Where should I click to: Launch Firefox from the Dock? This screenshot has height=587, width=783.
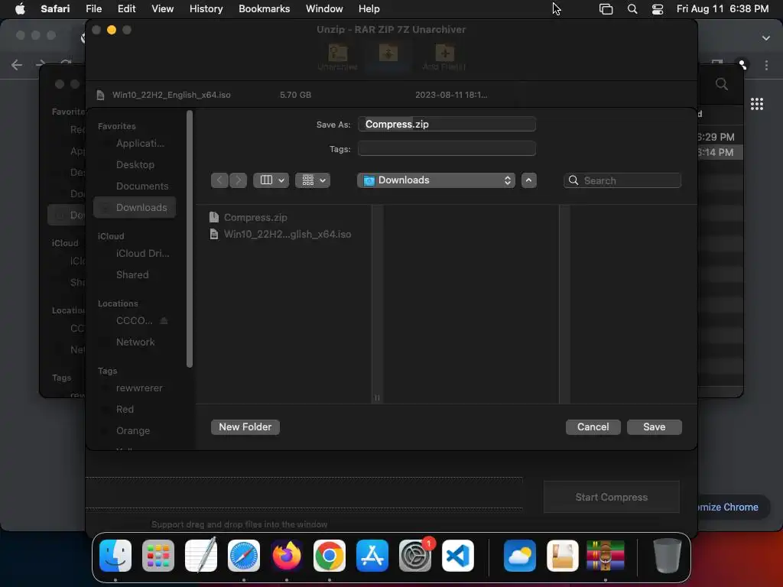point(287,556)
